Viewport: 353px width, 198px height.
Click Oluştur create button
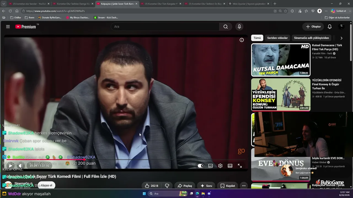tap(313, 27)
